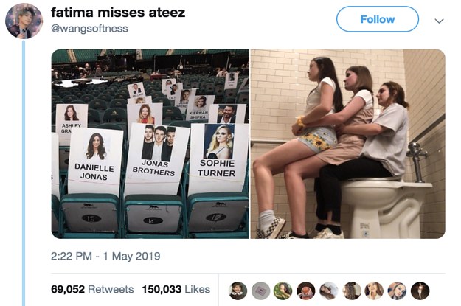
Task: Click the eighth liker avatar in the row
Action: point(398,290)
